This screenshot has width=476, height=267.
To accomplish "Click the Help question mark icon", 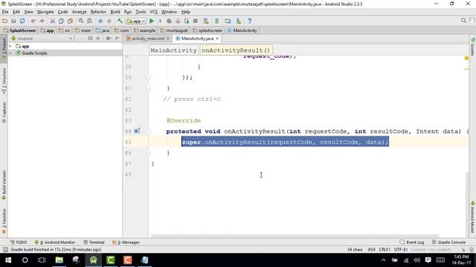I will coord(250,21).
